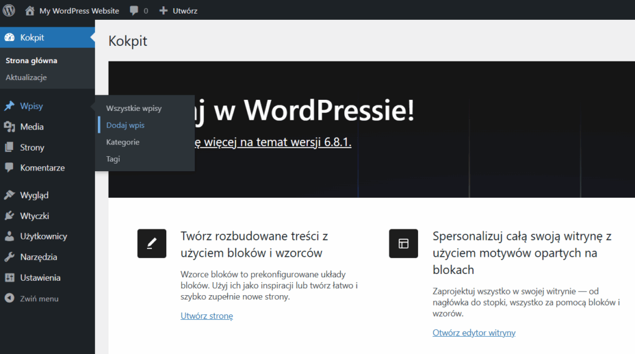Click the comment count 0 in admin bar
The image size is (635, 354).
(x=146, y=11)
